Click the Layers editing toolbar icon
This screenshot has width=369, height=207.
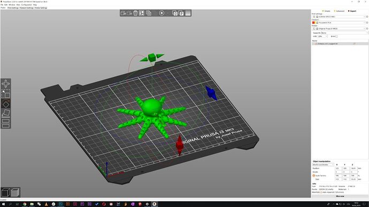188,13
